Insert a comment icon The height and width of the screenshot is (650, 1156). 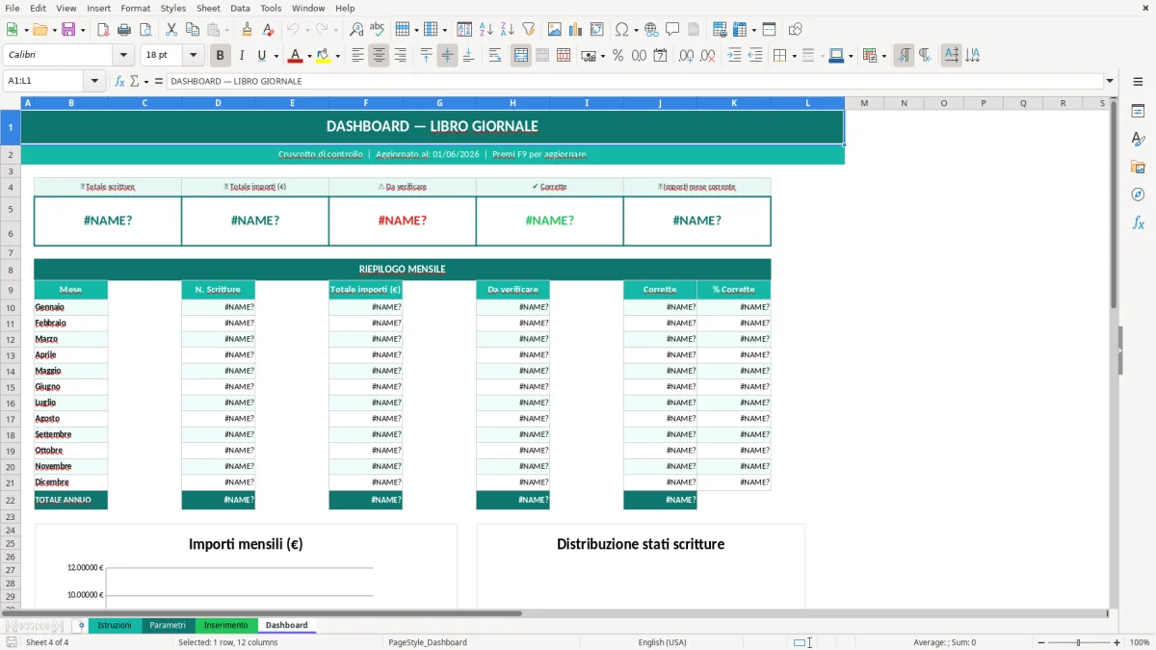(x=672, y=30)
